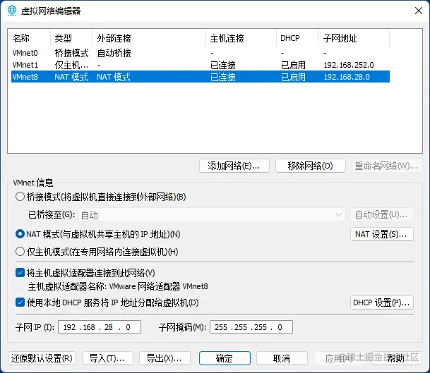Toggle 将主机虚拟适配器连接到此网络 checkbox
Viewport: 430px width, 373px height.
click(20, 273)
